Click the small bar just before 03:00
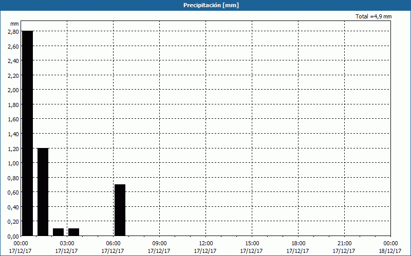This screenshot has width=411, height=256. [x=58, y=232]
